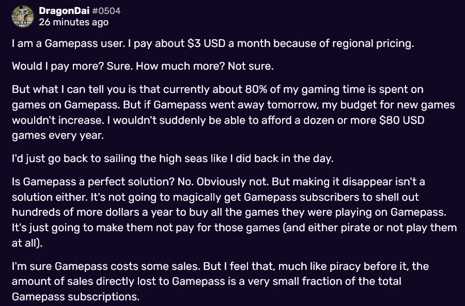Click the '$3 USD' price text

(206, 43)
